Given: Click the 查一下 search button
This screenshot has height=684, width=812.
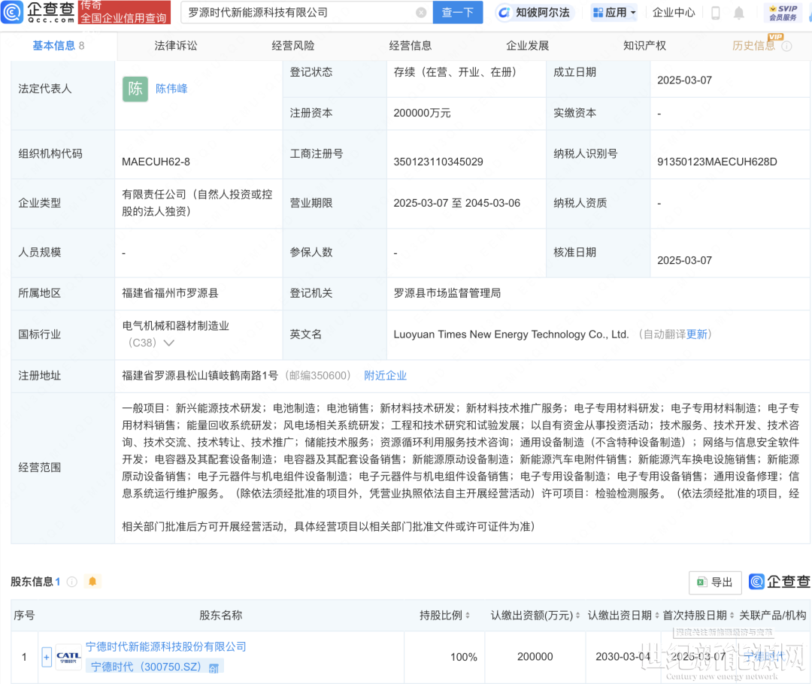Looking at the screenshot, I should pyautogui.click(x=458, y=13).
